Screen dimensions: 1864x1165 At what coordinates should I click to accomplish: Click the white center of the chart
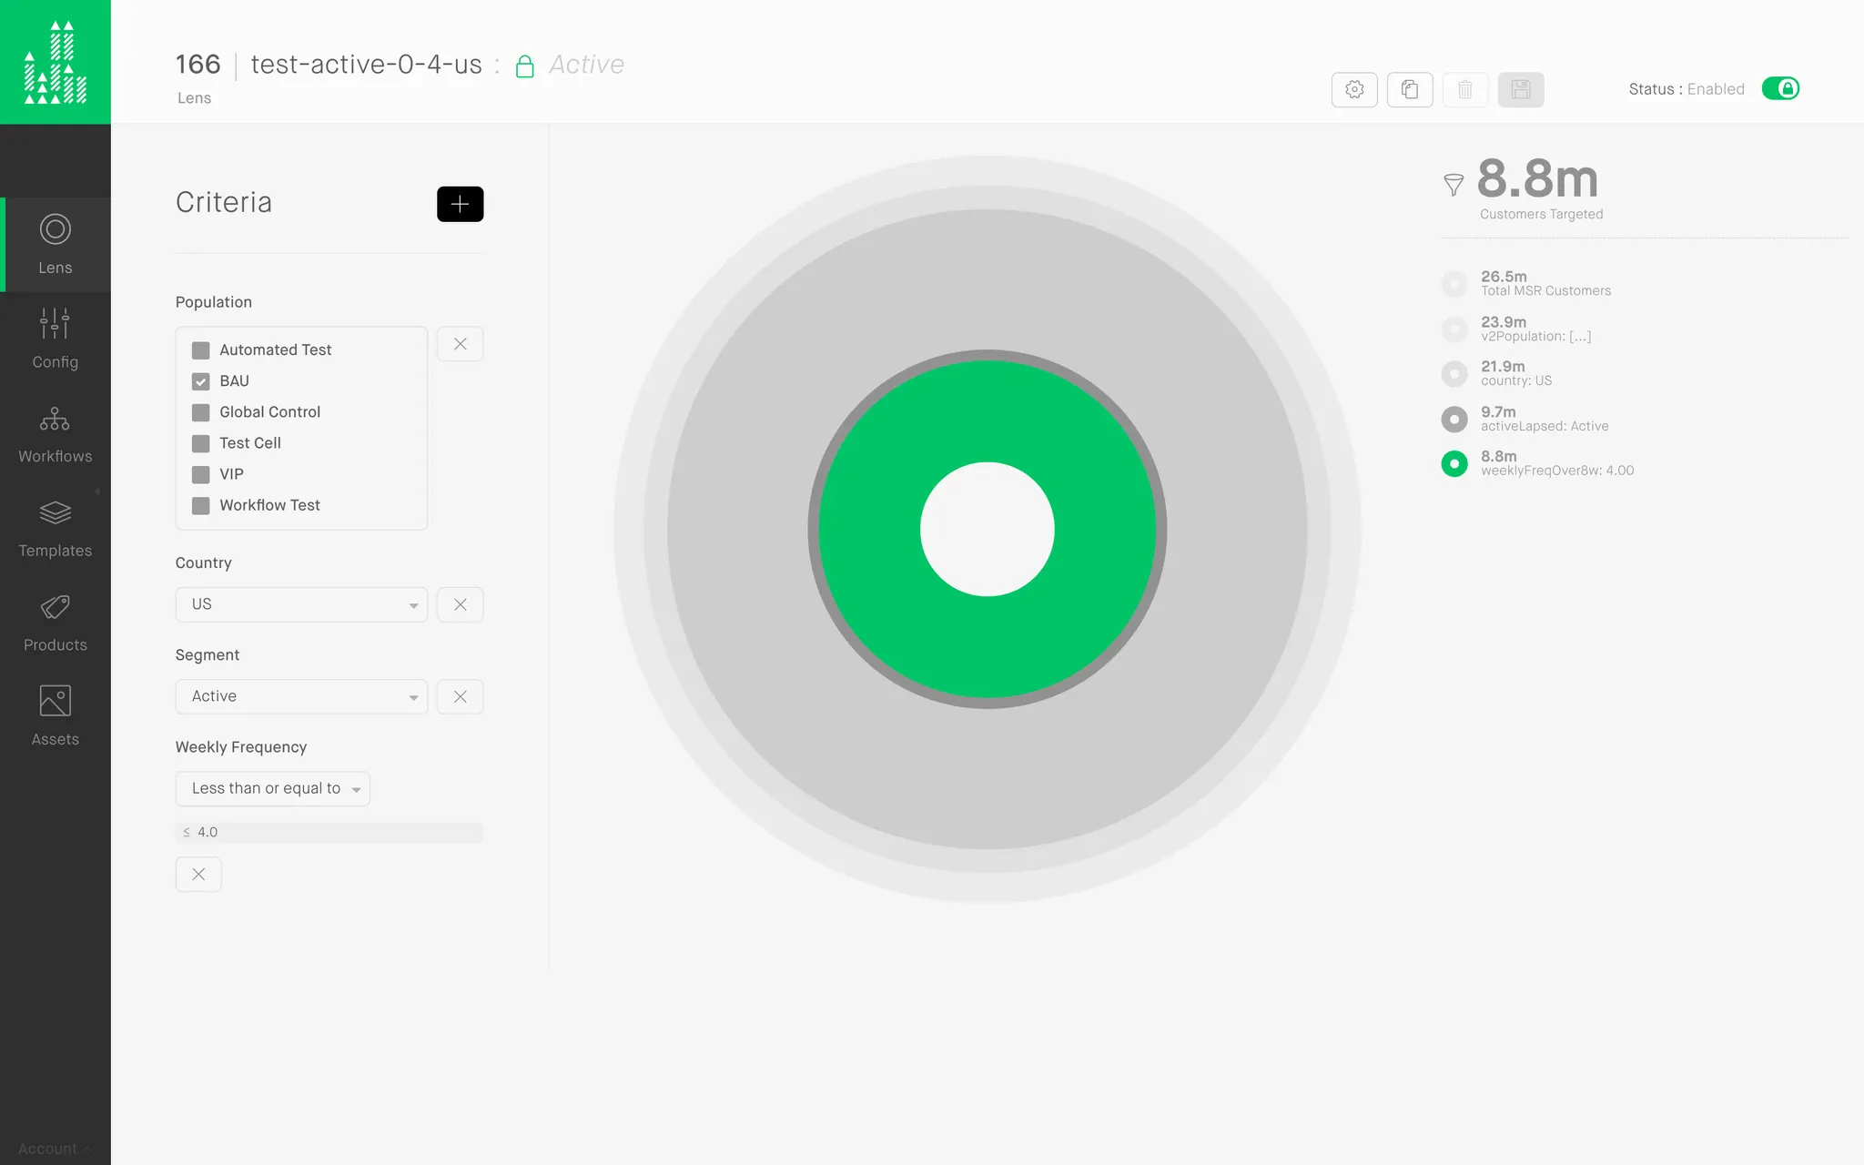pyautogui.click(x=988, y=529)
